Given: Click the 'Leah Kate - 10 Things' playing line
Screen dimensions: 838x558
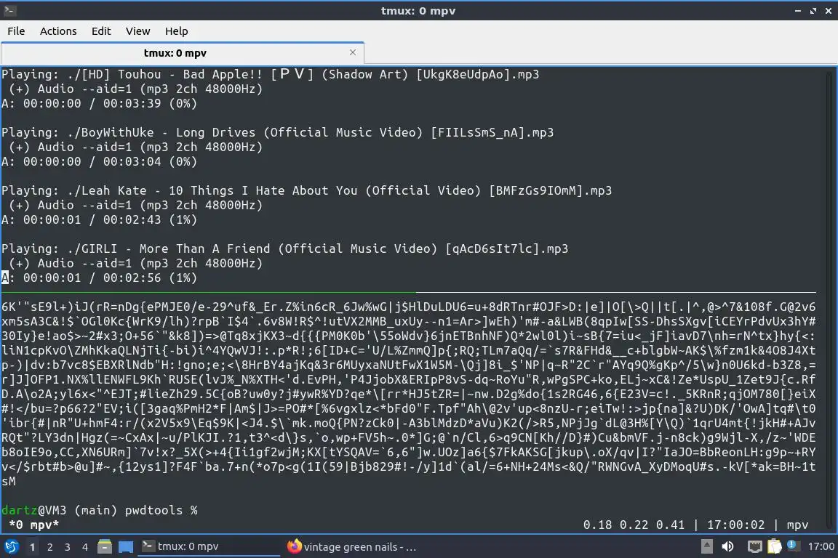Looking at the screenshot, I should click(x=306, y=190).
